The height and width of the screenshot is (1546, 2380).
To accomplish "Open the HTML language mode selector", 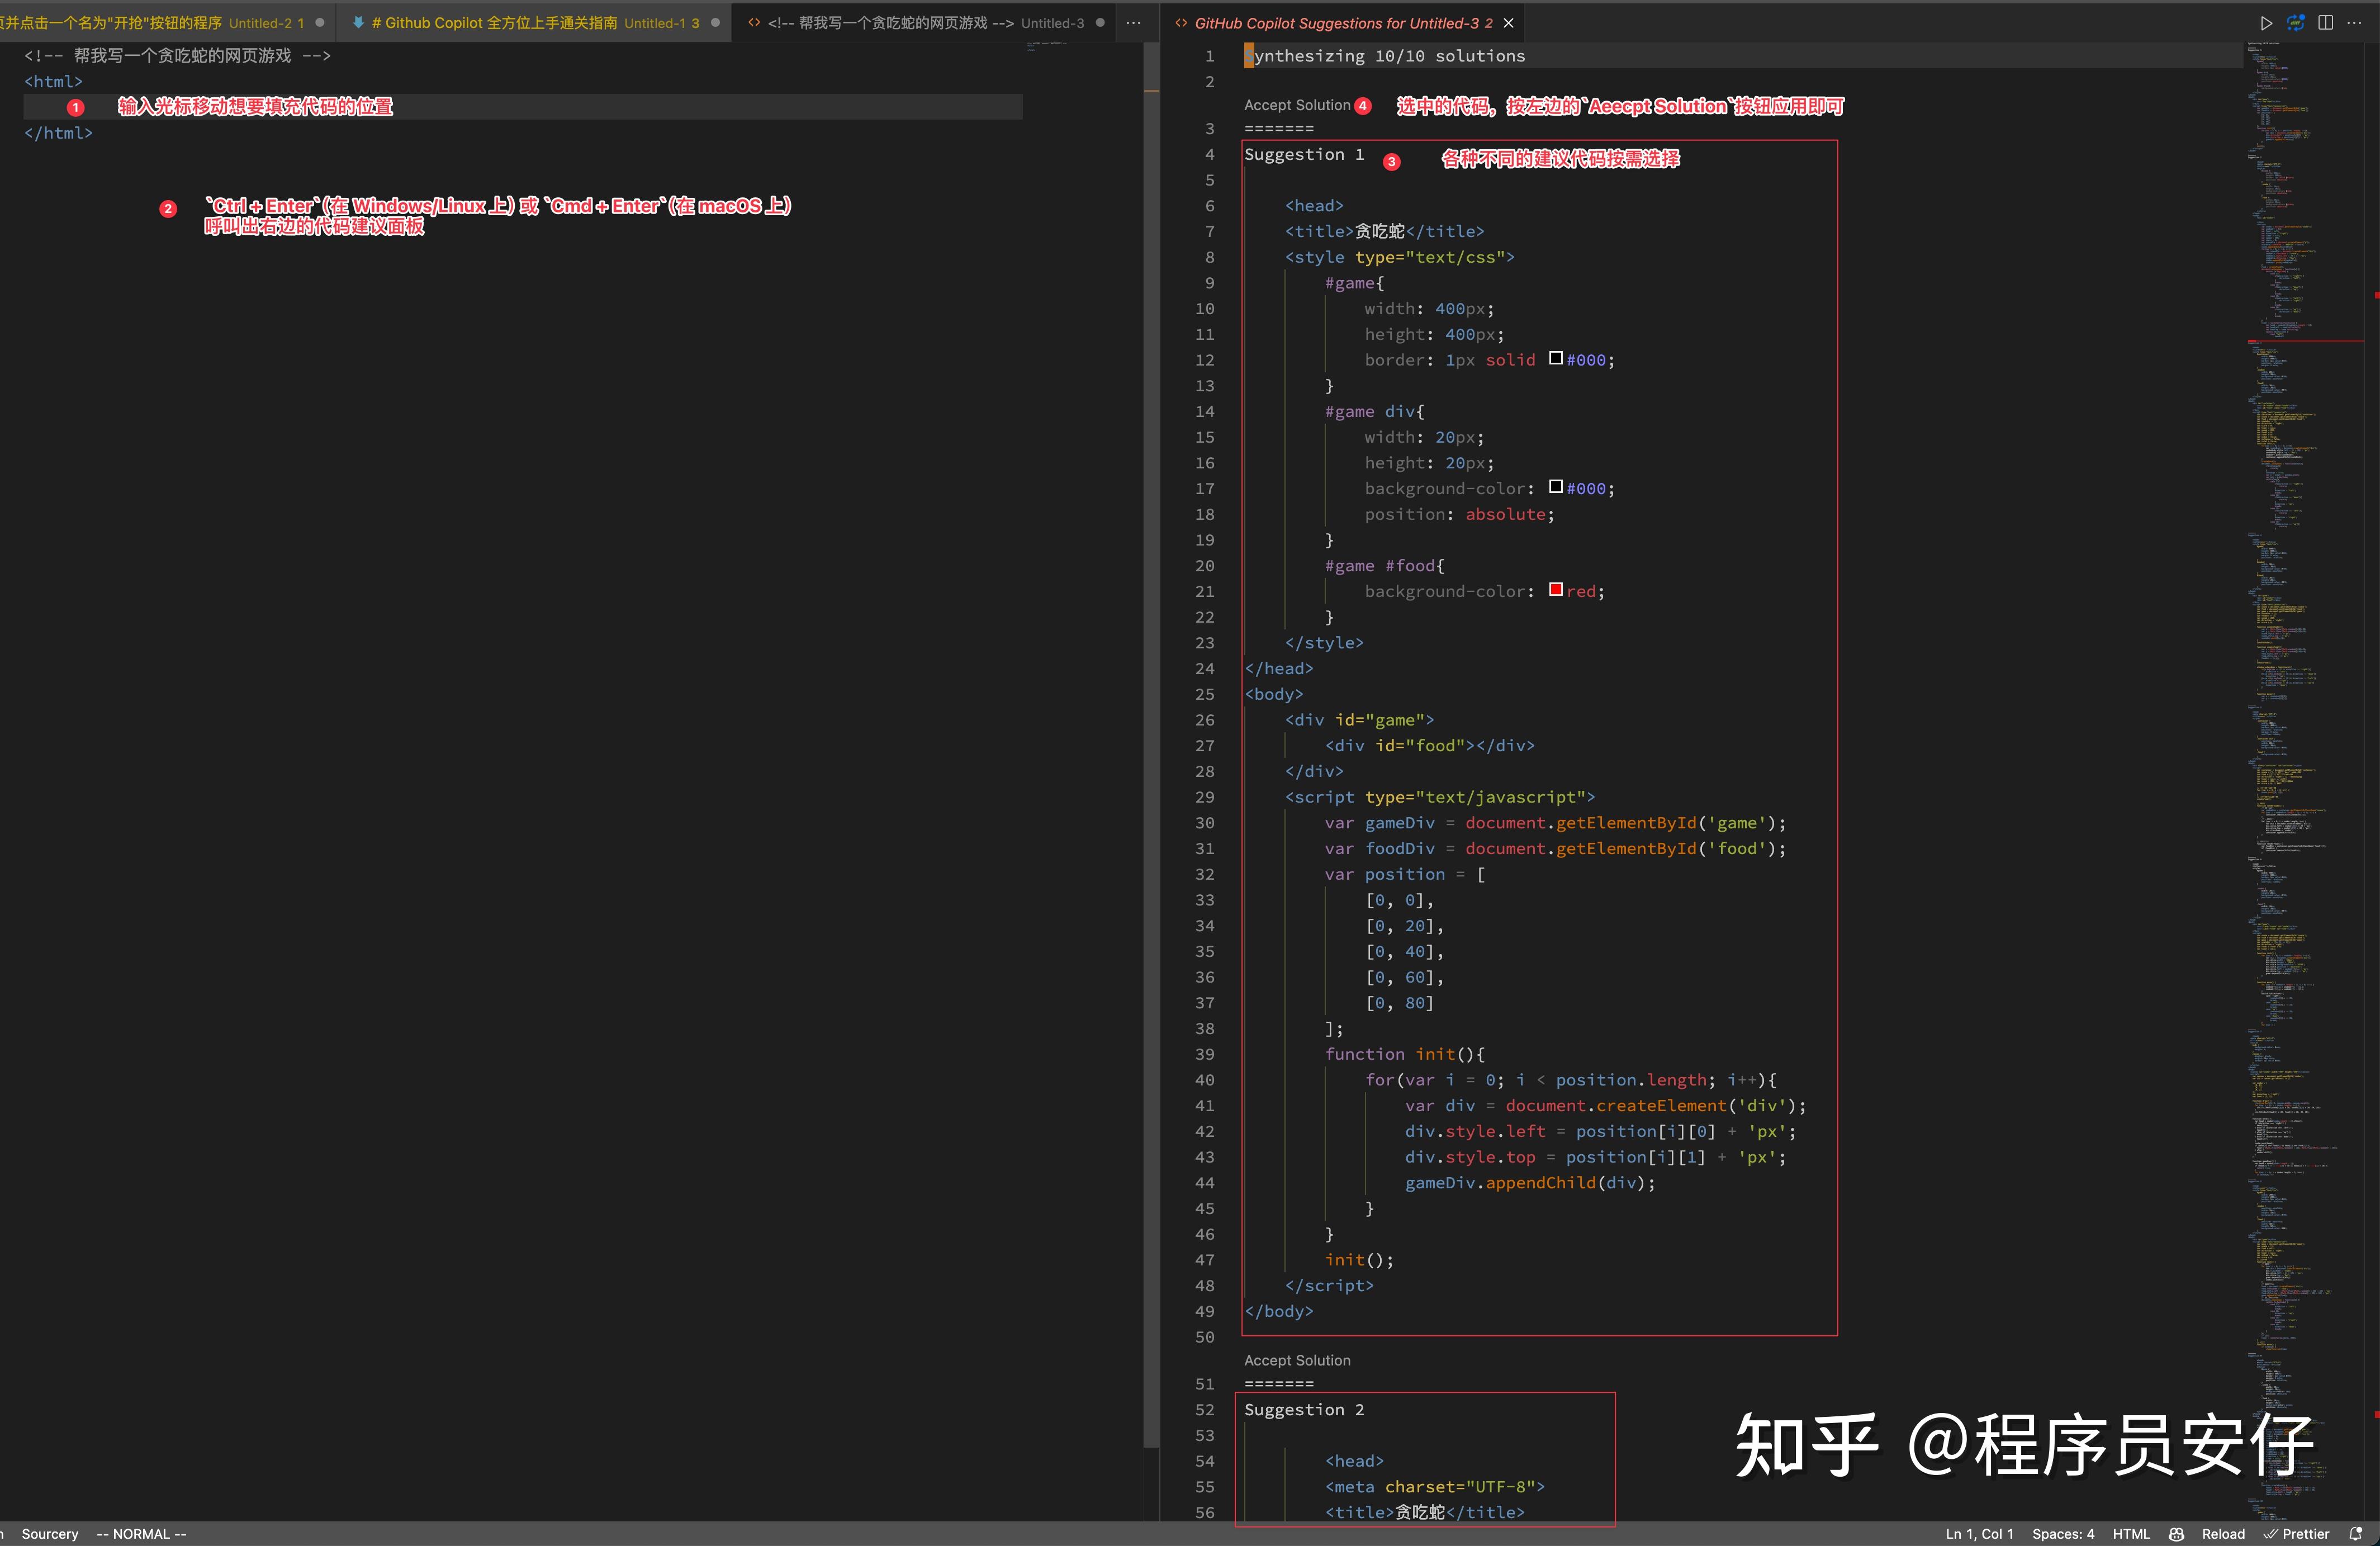I will 2131,1534.
